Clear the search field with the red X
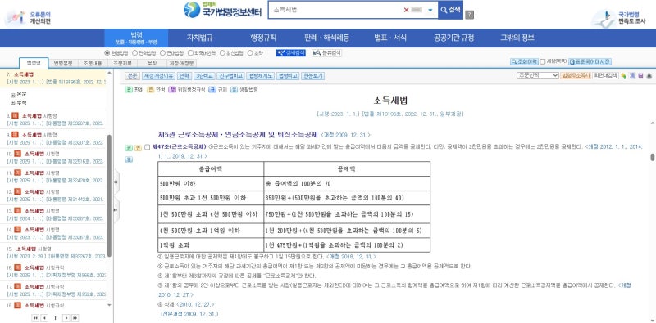656x323 pixels. pyautogui.click(x=406, y=10)
